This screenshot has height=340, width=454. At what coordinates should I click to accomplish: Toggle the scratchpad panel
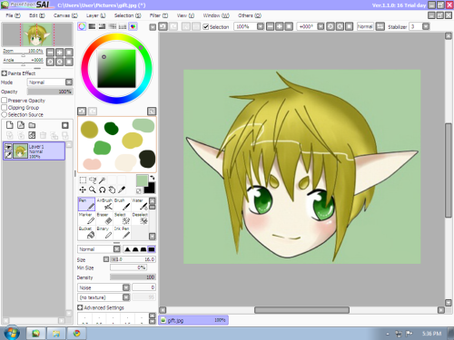coord(133,26)
